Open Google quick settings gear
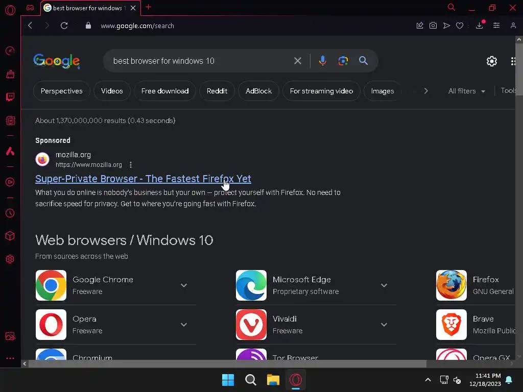Viewport: 523px width, 392px height. tap(492, 61)
